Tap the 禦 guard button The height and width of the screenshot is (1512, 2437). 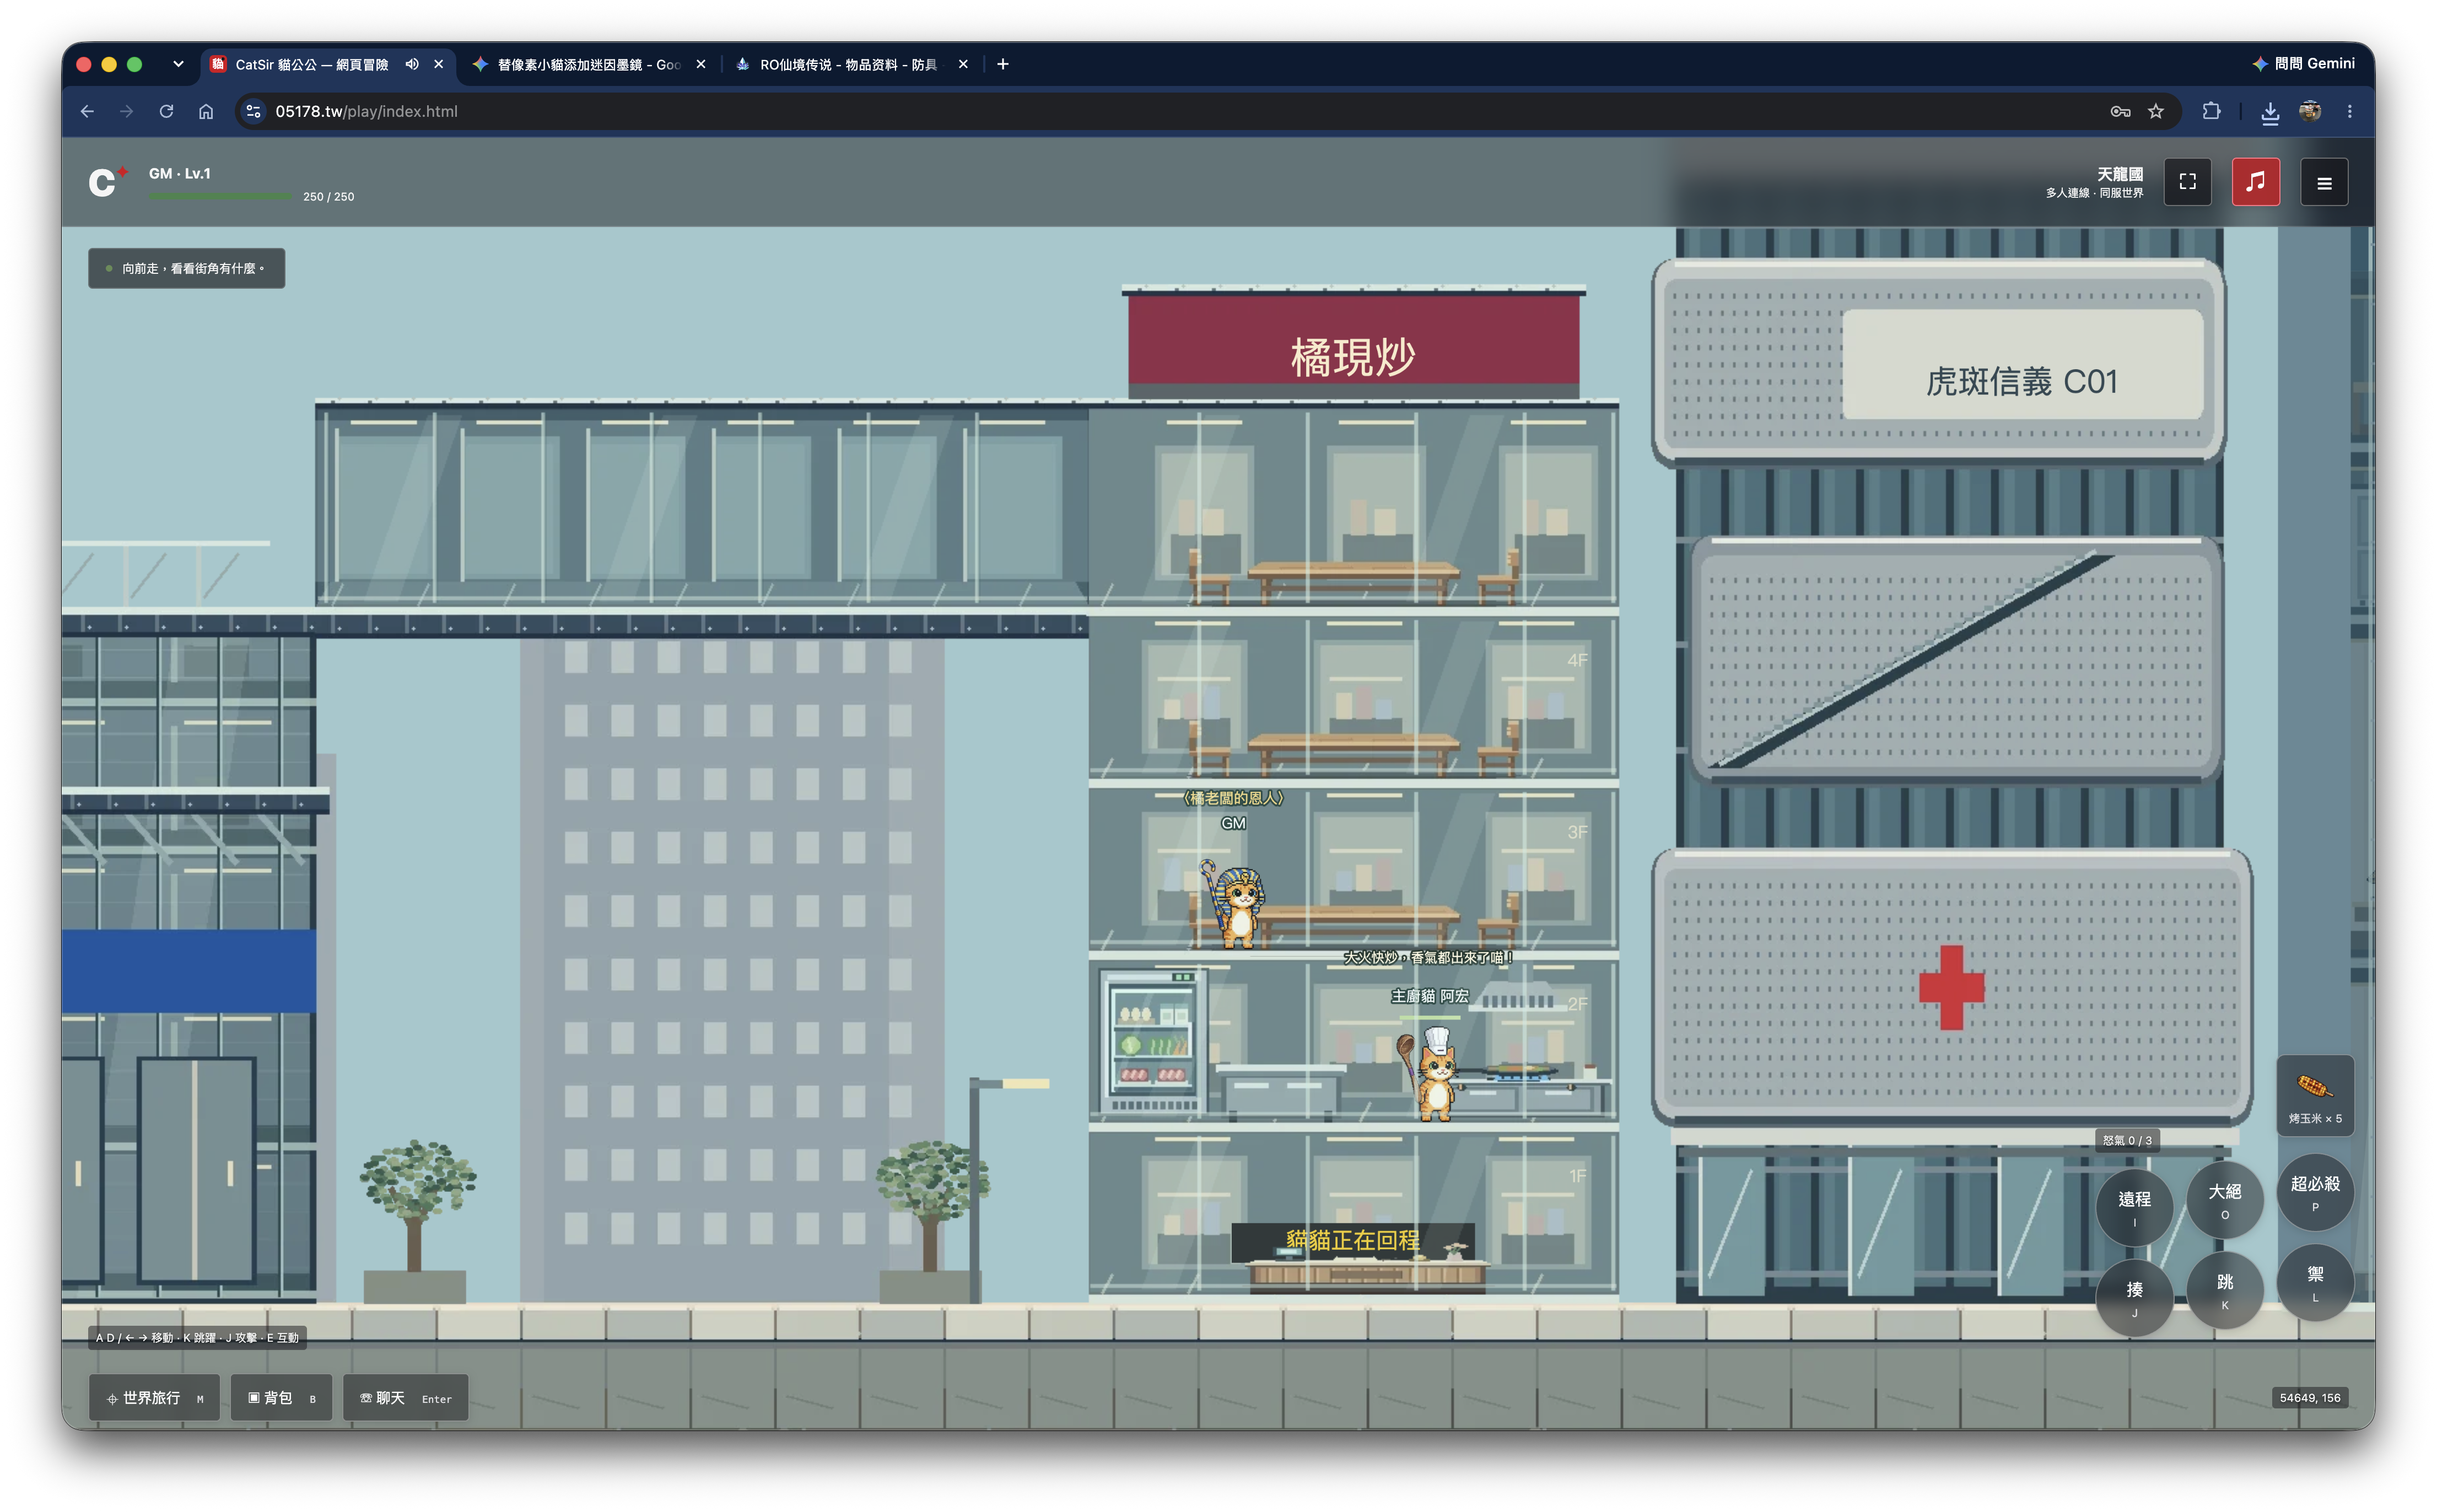pos(2315,1282)
